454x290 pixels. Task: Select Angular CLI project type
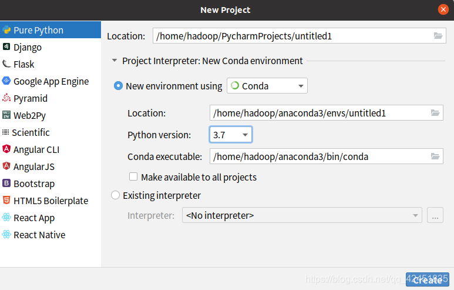(51, 149)
